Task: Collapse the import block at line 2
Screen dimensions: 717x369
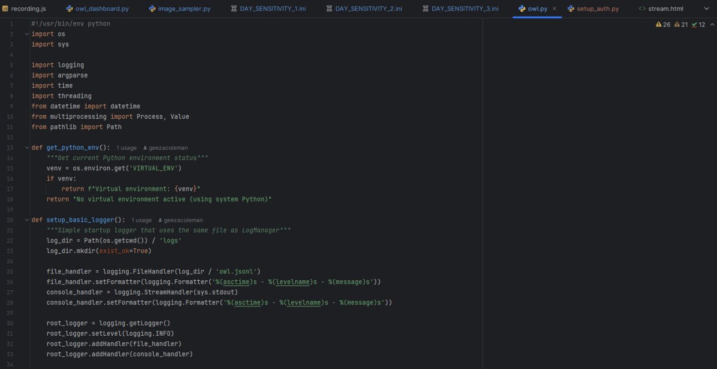Action: 27,34
